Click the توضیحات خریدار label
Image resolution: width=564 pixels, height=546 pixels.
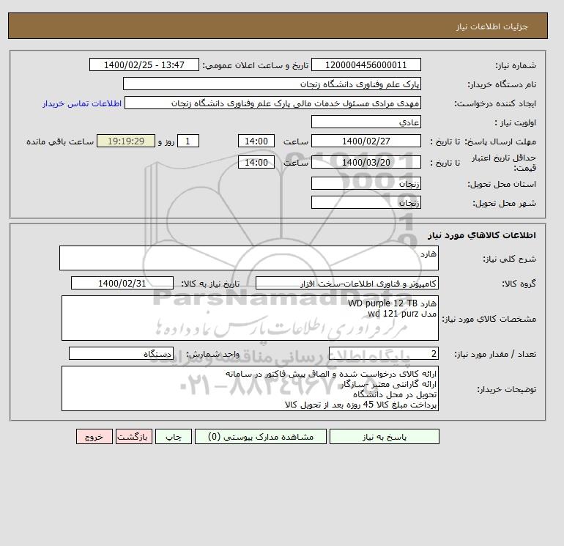tap(506, 389)
